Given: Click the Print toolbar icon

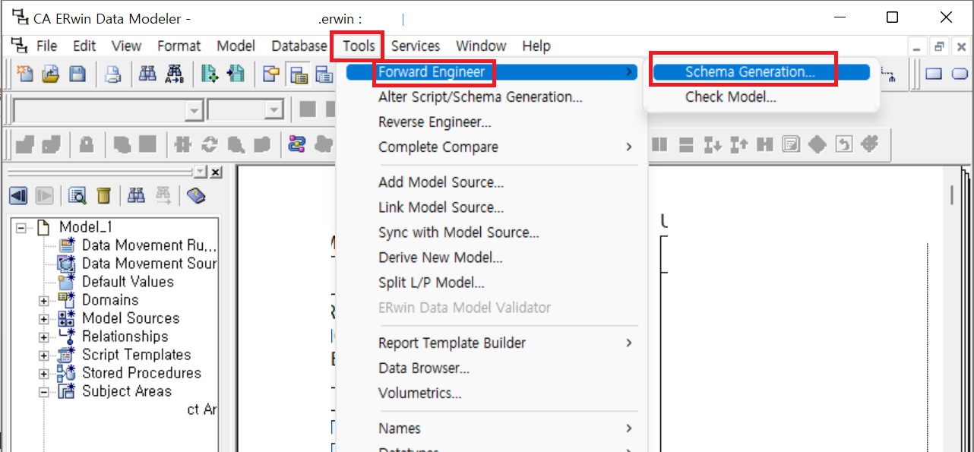Looking at the screenshot, I should [x=112, y=74].
